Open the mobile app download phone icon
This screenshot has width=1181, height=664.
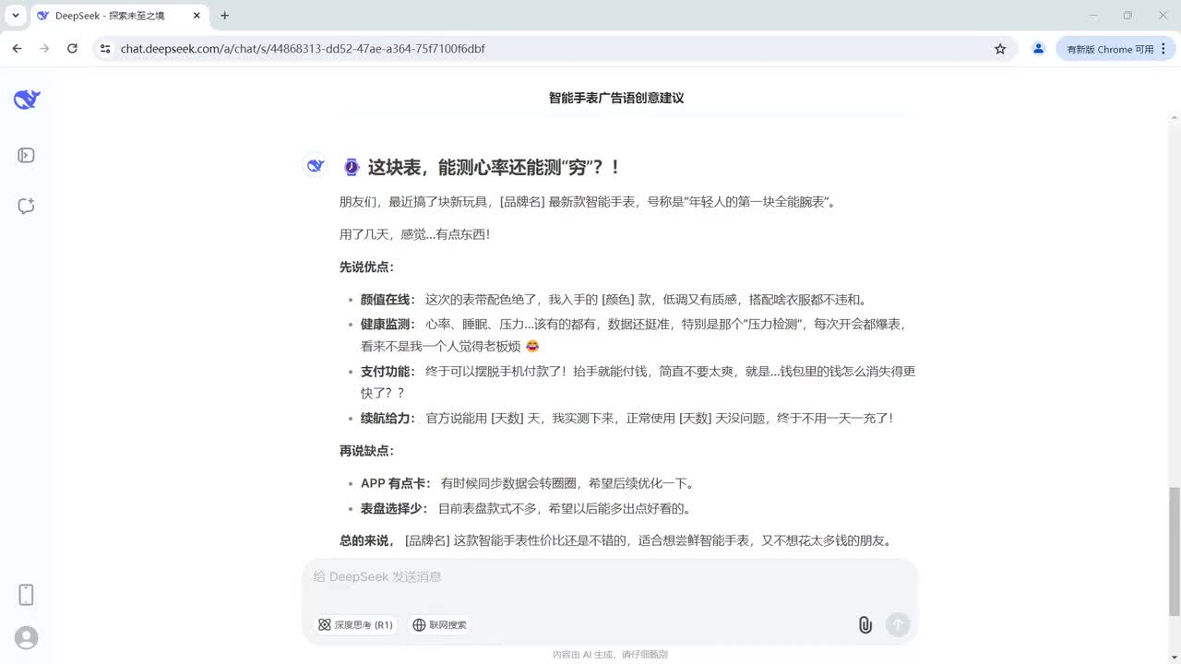click(26, 595)
